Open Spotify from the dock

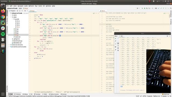[3, 34]
